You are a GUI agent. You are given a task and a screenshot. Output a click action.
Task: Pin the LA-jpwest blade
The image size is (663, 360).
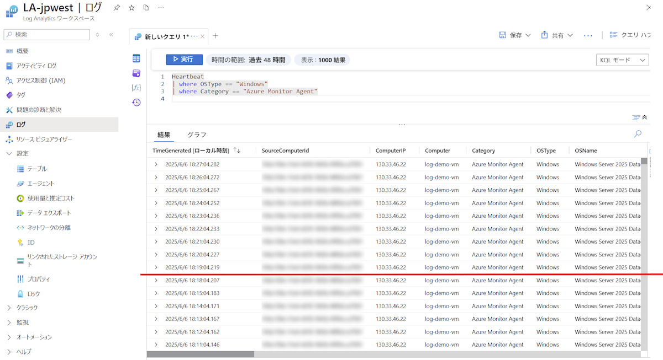click(x=117, y=8)
